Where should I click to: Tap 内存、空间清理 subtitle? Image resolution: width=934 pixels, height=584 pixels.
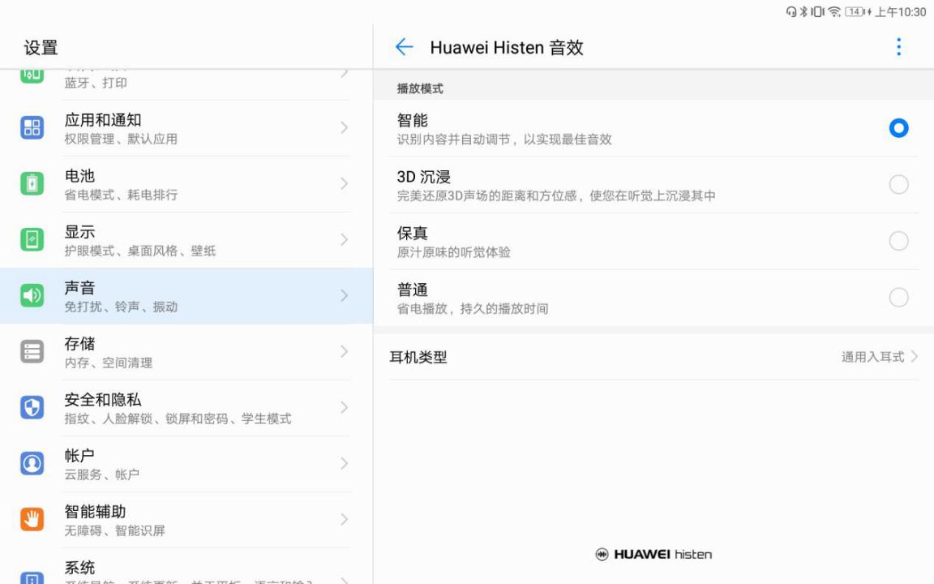tap(109, 363)
